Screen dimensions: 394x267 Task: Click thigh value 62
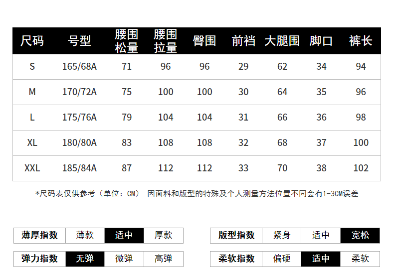click(282, 66)
